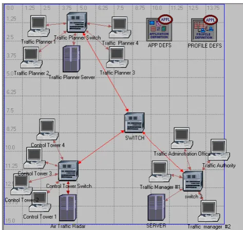243x230 pixels.
Task: Click the 'Traffic Planner Server' label text
Action: pos(72,77)
